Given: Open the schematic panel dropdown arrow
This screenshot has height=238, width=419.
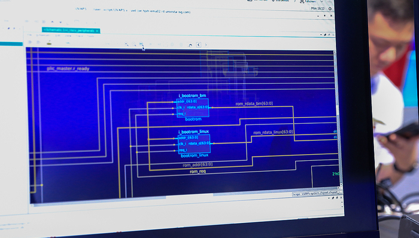Looking at the screenshot, I should click(321, 35).
